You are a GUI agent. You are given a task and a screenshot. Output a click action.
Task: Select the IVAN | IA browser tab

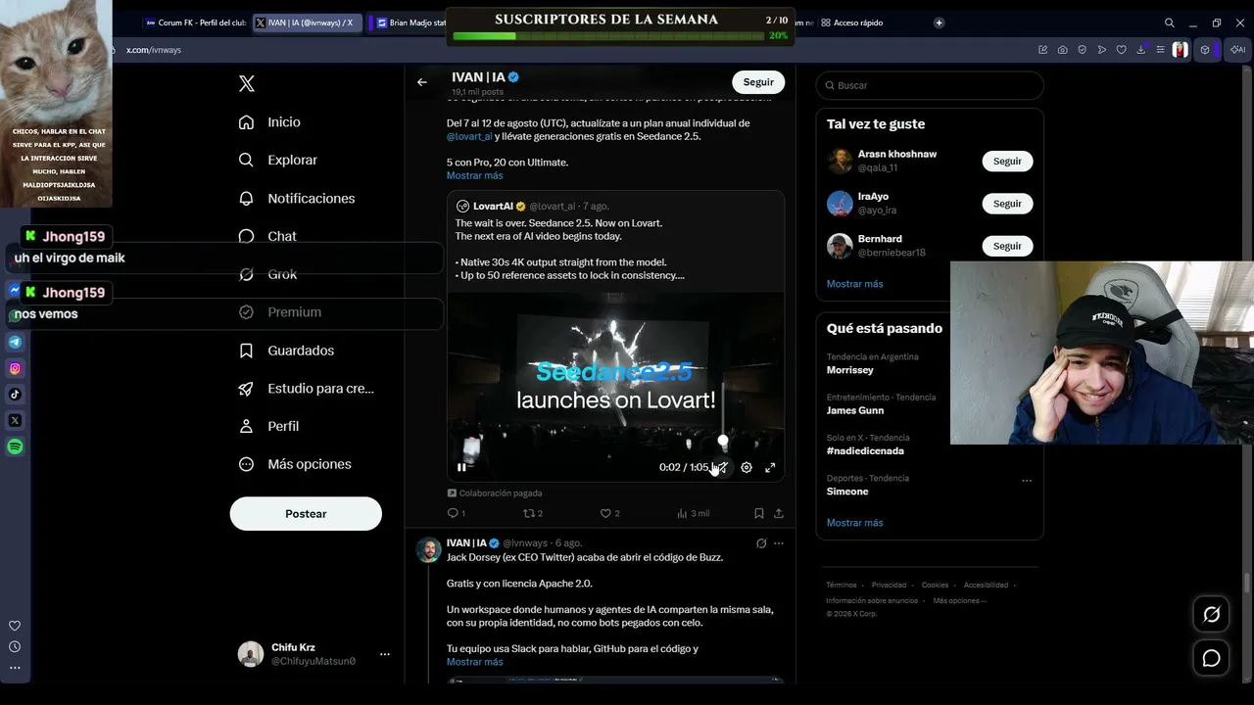point(309,23)
